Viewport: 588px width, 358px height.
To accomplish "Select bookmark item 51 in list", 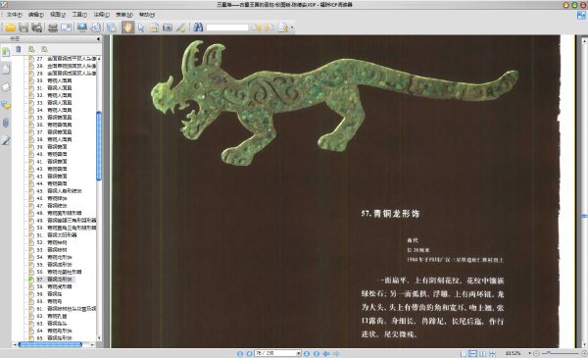I will 57,235.
